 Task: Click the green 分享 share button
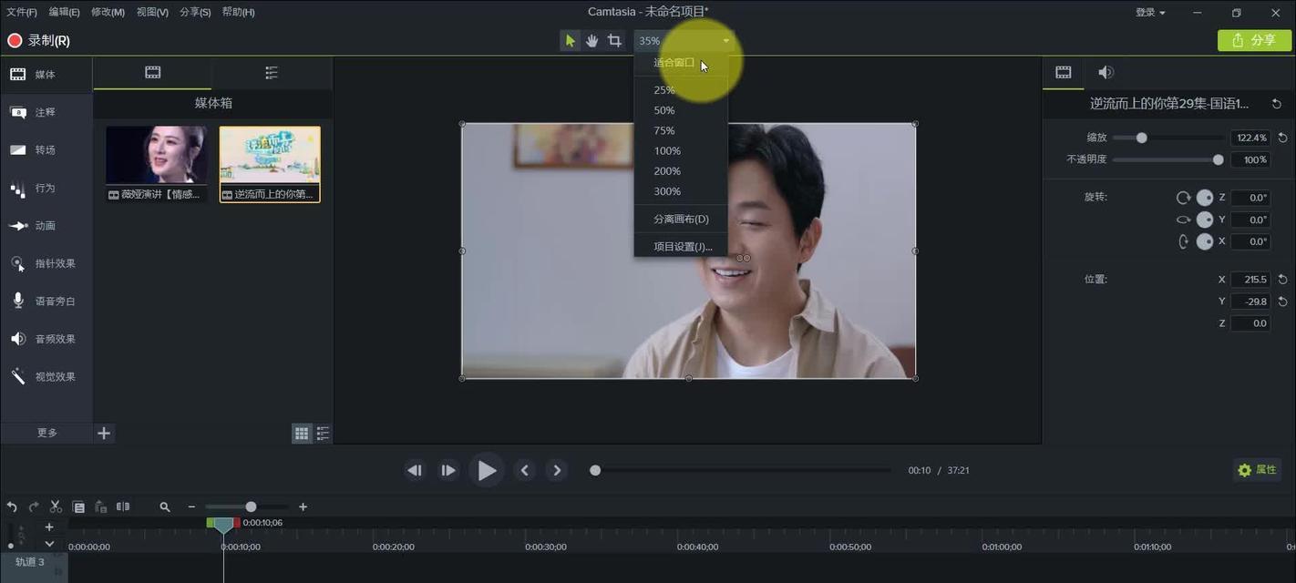tap(1254, 40)
